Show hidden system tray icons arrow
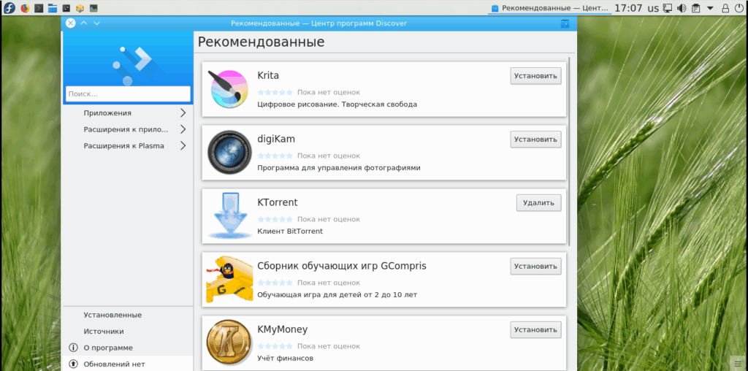 point(710,8)
